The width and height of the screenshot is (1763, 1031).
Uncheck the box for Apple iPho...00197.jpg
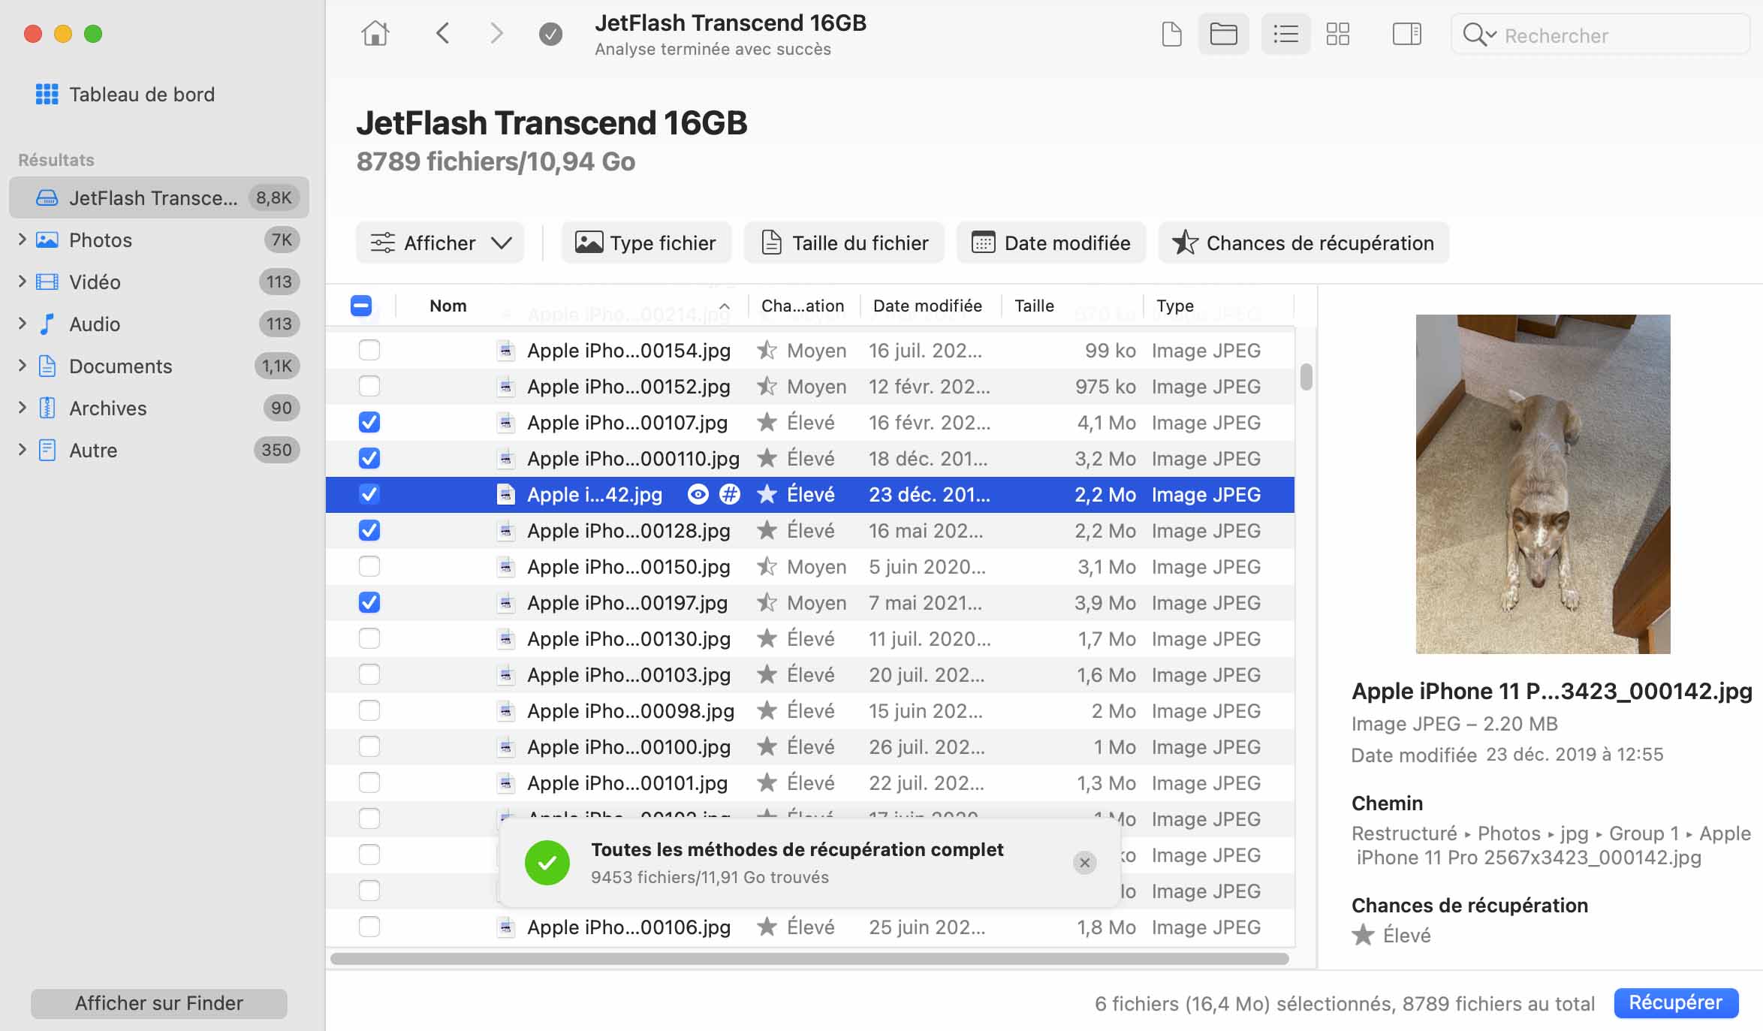tap(369, 602)
